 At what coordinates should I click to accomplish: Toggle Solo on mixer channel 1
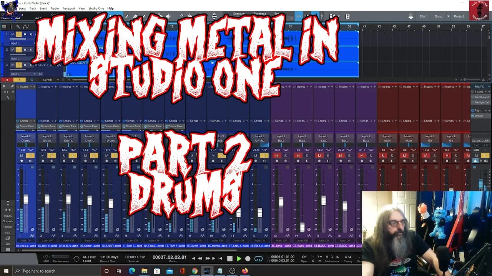[x=30, y=155]
